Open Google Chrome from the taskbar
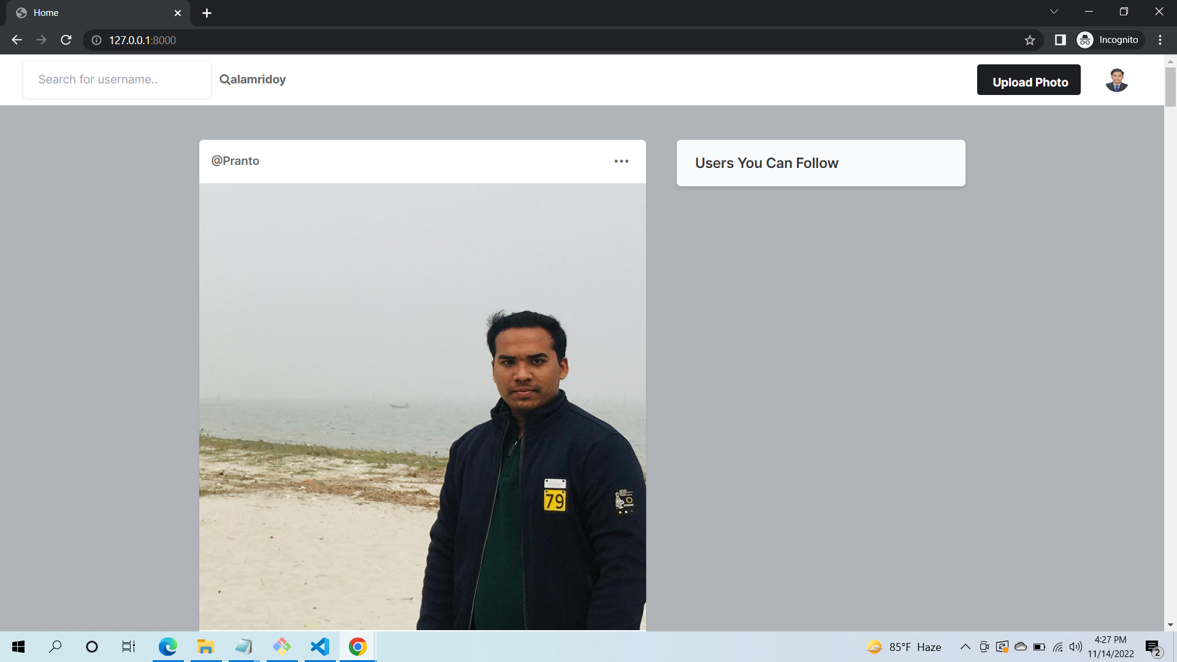 tap(357, 646)
